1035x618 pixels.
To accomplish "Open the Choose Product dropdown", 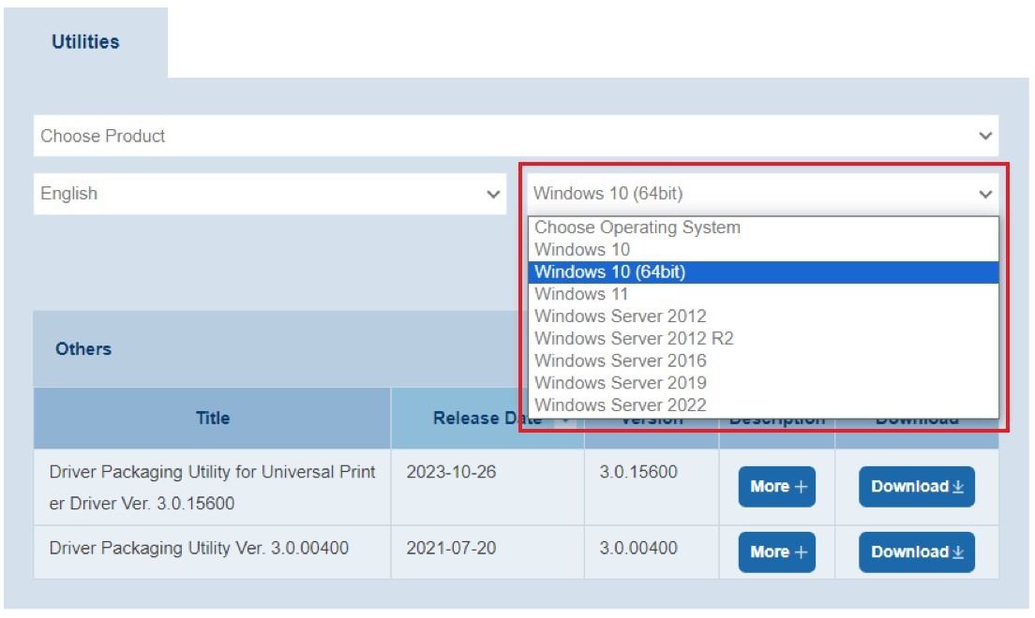I will click(x=516, y=136).
